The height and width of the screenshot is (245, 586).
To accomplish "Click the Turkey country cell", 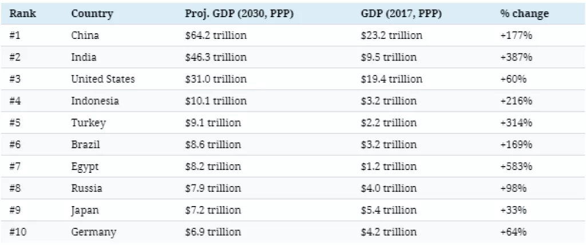I will [x=88, y=122].
